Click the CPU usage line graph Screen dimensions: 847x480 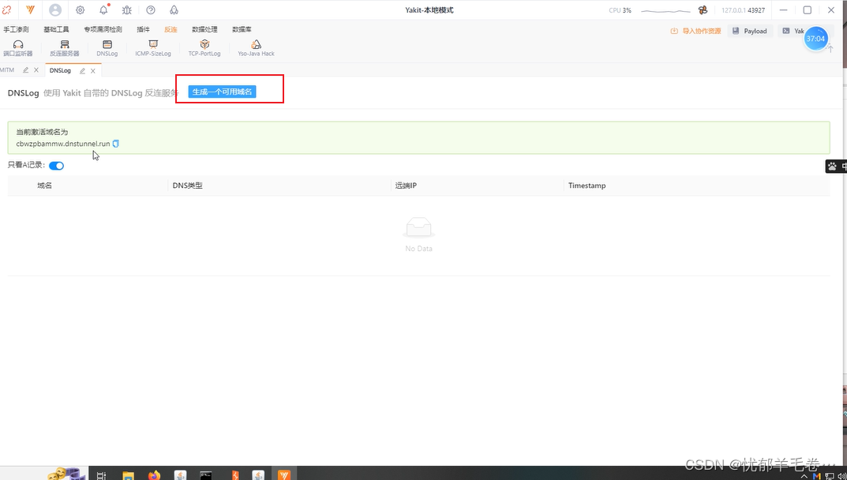pos(665,10)
